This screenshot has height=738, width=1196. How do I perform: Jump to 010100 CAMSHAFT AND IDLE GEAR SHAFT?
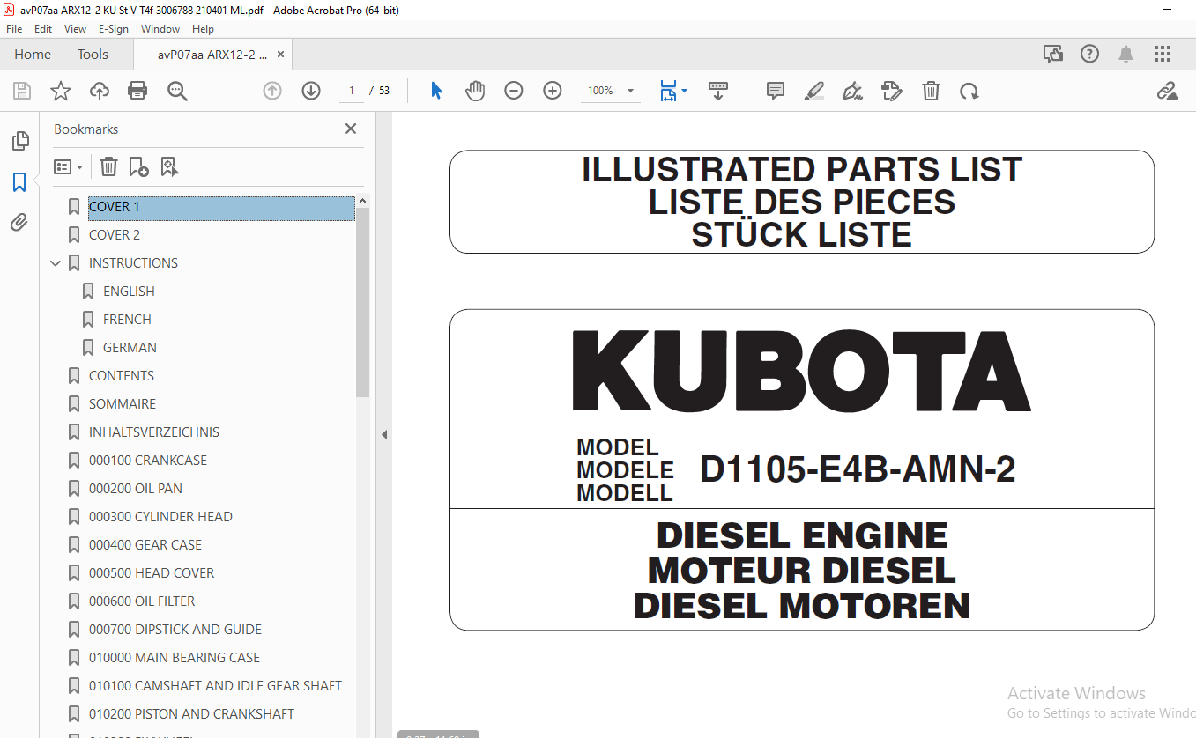tap(215, 686)
